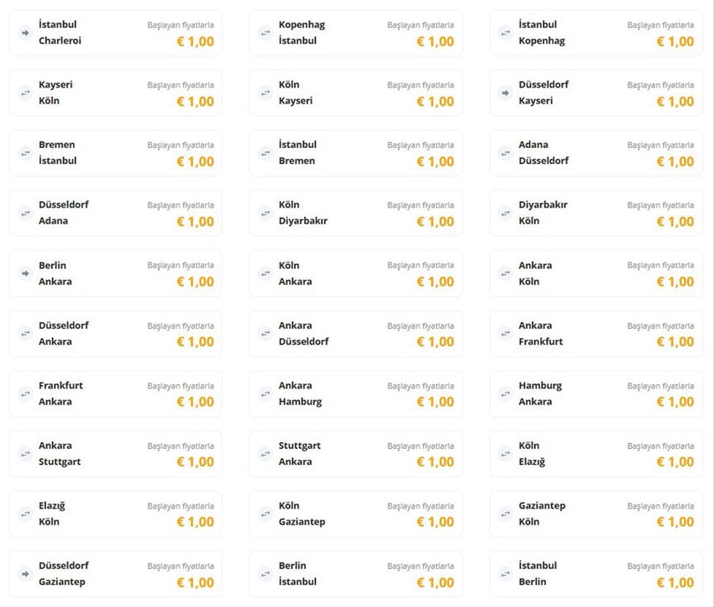
Task: Click the round-trip icon beside Elazığ–Köln
Action: (25, 514)
